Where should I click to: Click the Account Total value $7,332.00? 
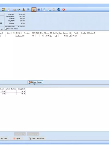21,27
